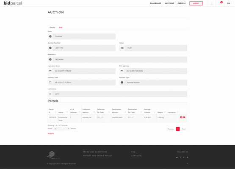The height and width of the screenshot is (169, 235).
Task: Click the back-to-top arrow in the footer
Action: 187,163
